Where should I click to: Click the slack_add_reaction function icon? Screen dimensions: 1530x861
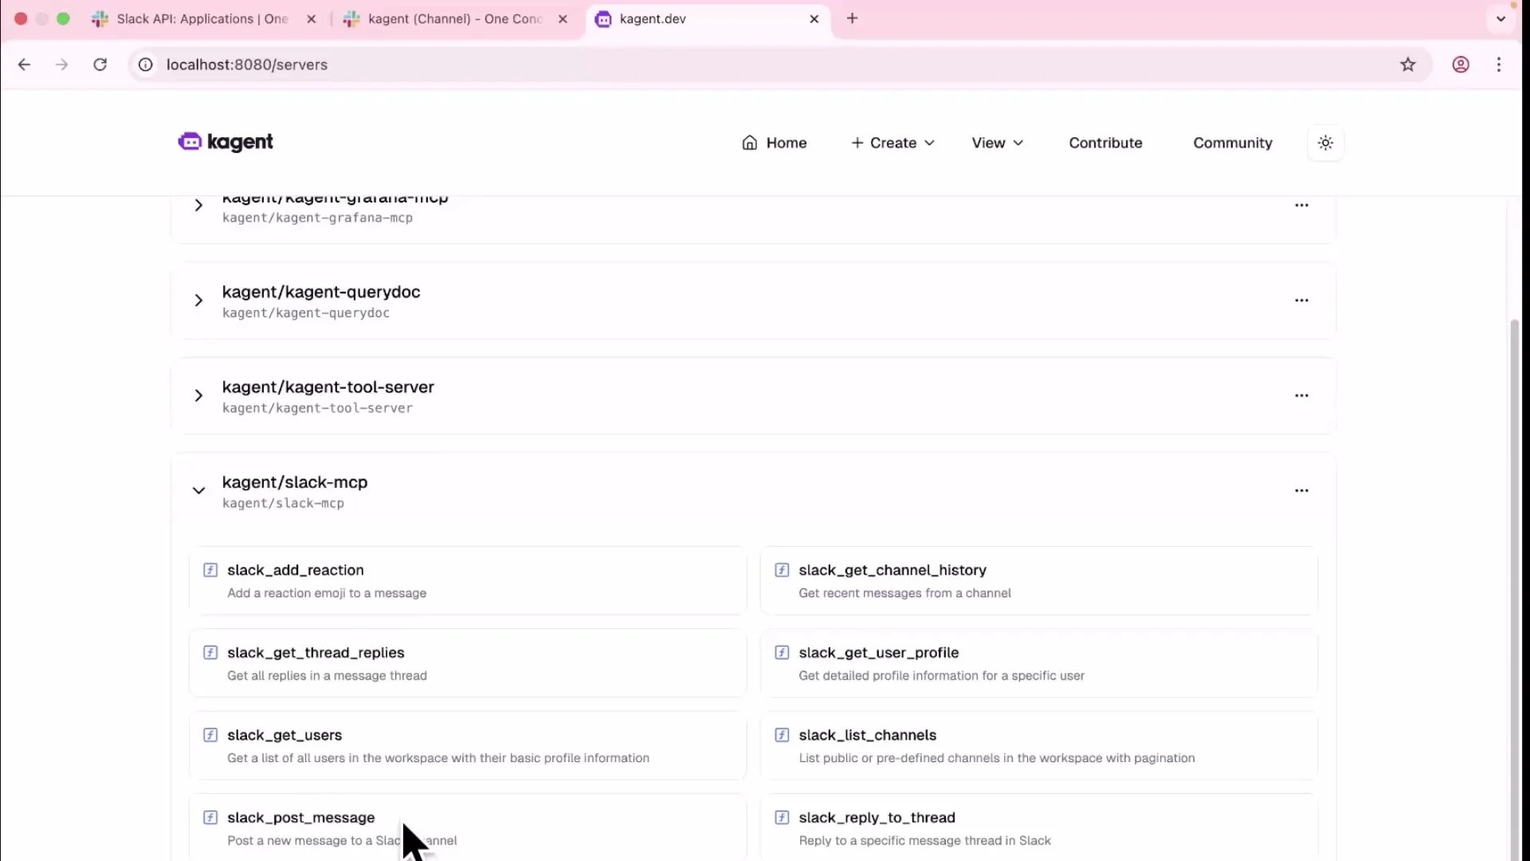click(210, 570)
